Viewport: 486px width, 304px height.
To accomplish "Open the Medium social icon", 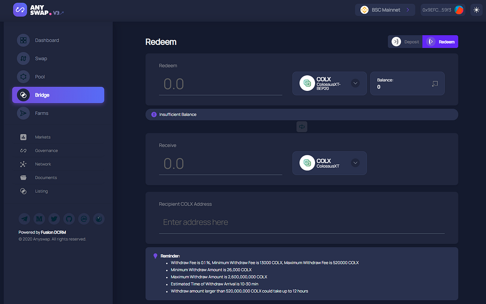I will [x=39, y=219].
